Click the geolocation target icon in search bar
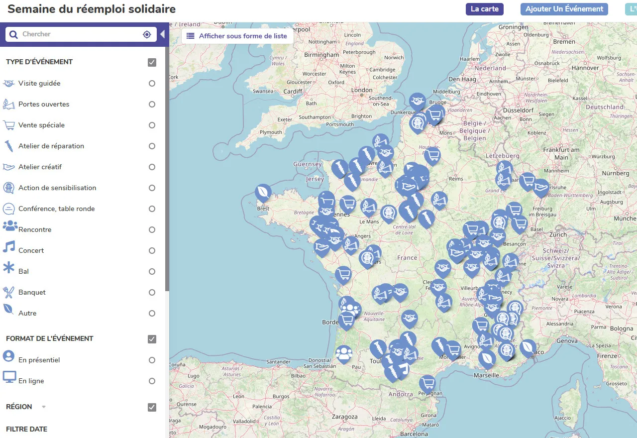The image size is (637, 438). pos(147,34)
